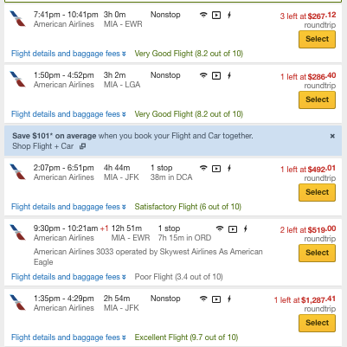The width and height of the screenshot is (347, 347).
Task: Click American Airlines logo on 7:41pm flight
Action: [x=17, y=19]
